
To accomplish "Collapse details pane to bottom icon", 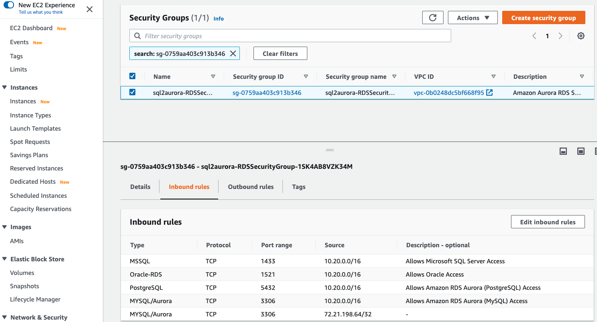I will point(563,151).
